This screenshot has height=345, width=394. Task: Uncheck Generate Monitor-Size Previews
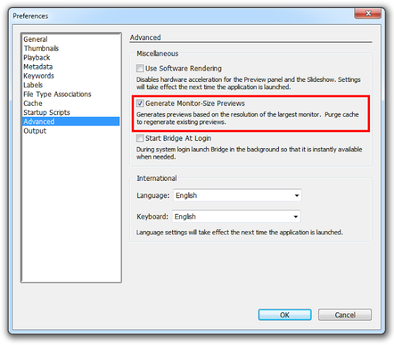(140, 103)
